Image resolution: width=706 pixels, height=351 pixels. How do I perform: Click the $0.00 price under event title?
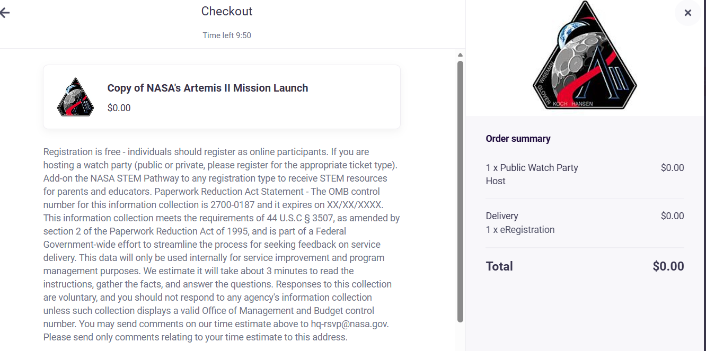coord(119,108)
